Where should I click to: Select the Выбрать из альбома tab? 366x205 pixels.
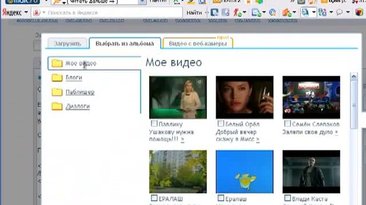pos(125,43)
